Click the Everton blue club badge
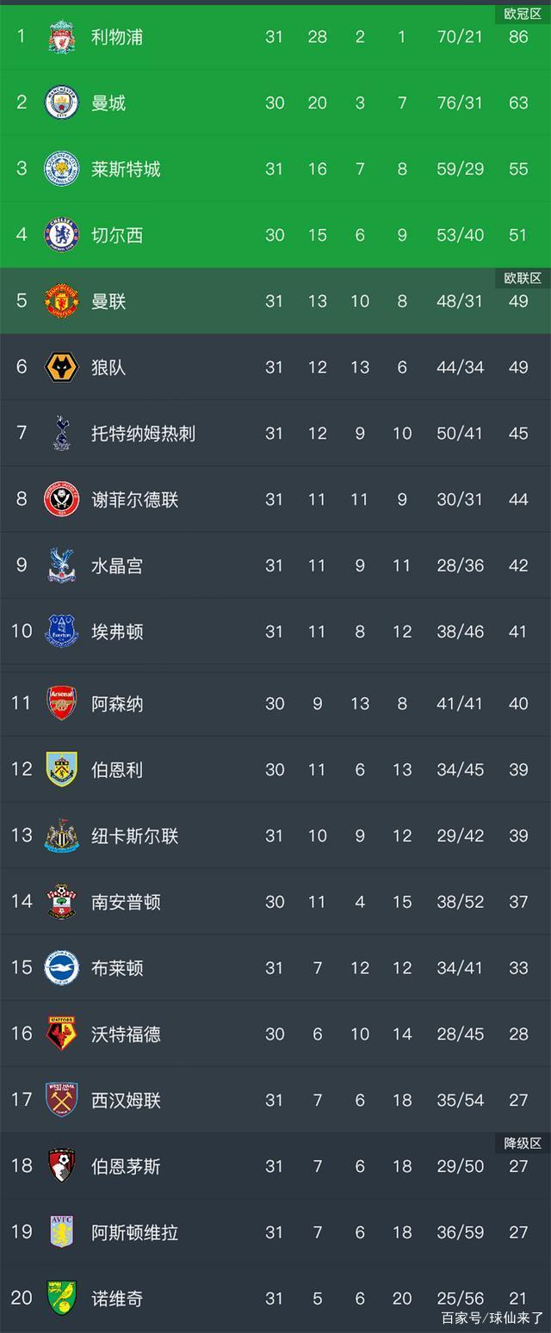Viewport: 551px width, 1333px height. pyautogui.click(x=62, y=632)
